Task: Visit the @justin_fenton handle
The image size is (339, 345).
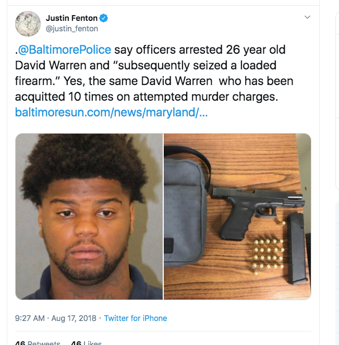Action: click(x=71, y=29)
